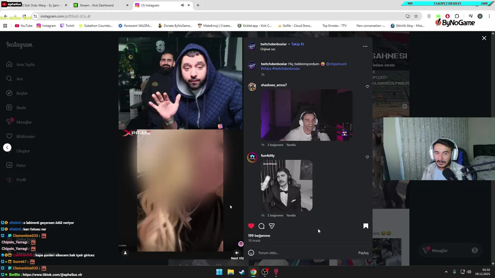Toggle the saved bookmark icon on the post
The height and width of the screenshot is (278, 495).
click(x=365, y=226)
